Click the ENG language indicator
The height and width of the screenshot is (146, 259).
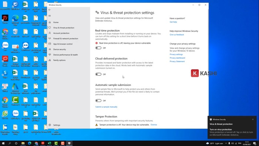tap(240, 143)
